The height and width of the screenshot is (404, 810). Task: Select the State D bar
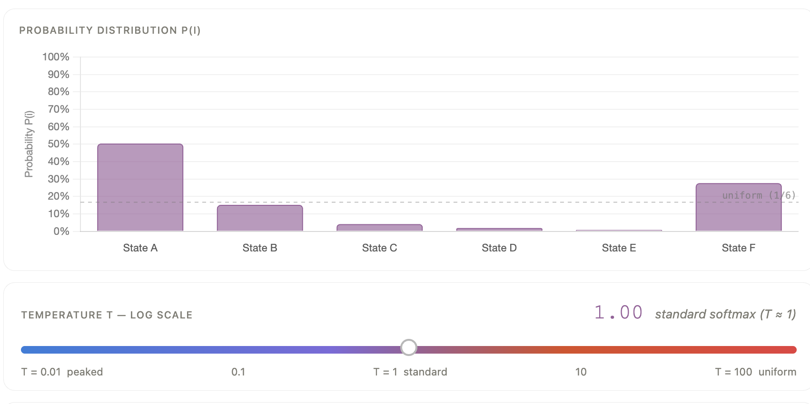click(499, 230)
